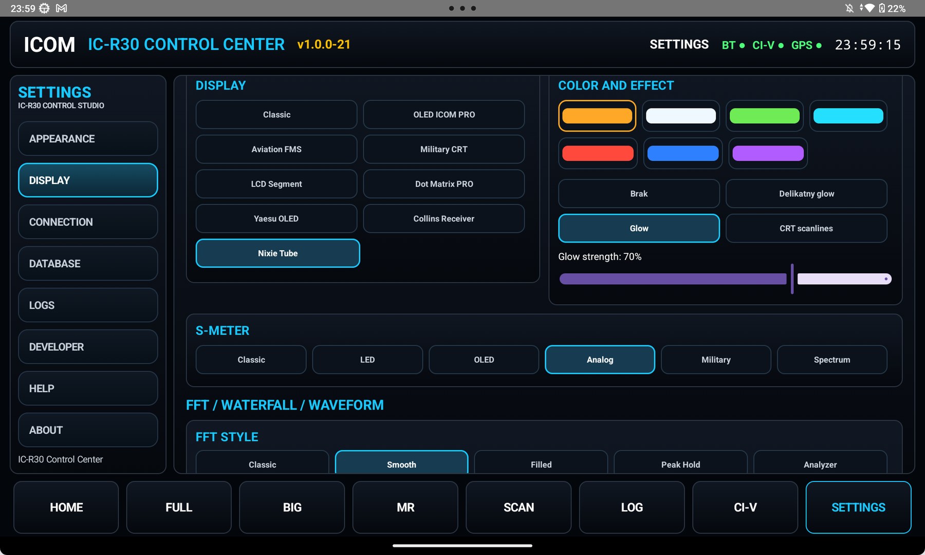The width and height of the screenshot is (925, 555).
Task: Click the GPS status indicator
Action: click(806, 45)
